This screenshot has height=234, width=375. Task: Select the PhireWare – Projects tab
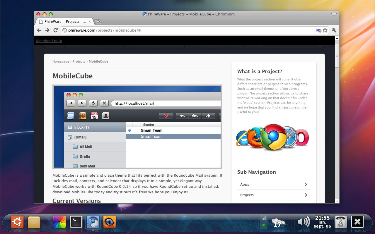point(64,22)
